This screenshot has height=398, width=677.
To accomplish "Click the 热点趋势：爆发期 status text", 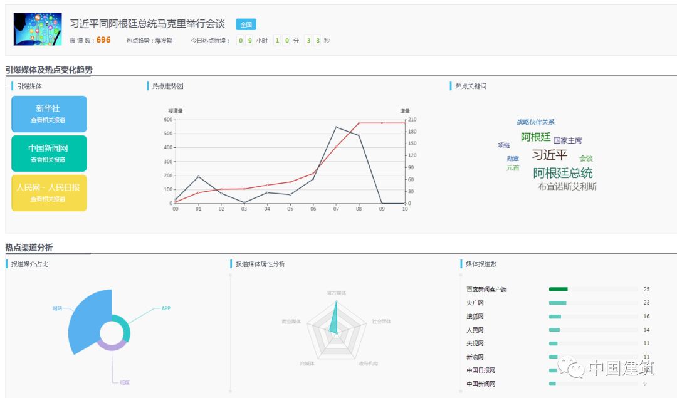I will tap(149, 41).
